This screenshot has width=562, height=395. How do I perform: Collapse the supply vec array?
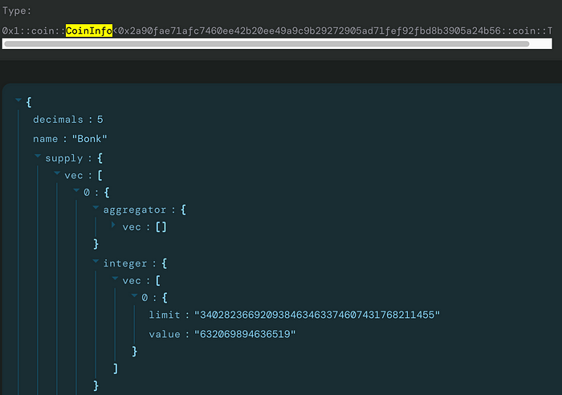click(57, 173)
